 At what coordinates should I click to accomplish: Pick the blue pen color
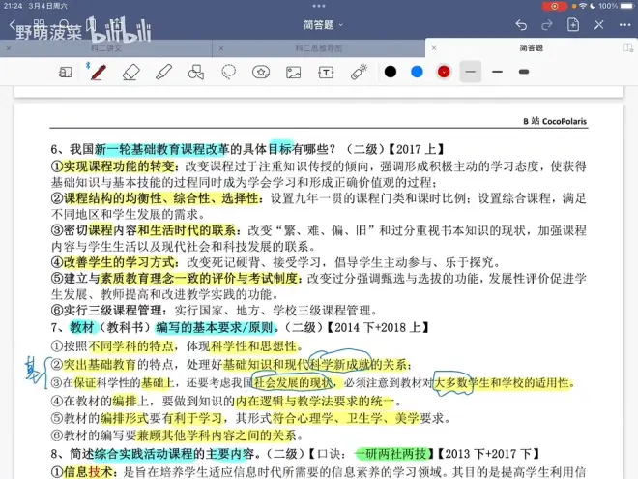(x=417, y=72)
